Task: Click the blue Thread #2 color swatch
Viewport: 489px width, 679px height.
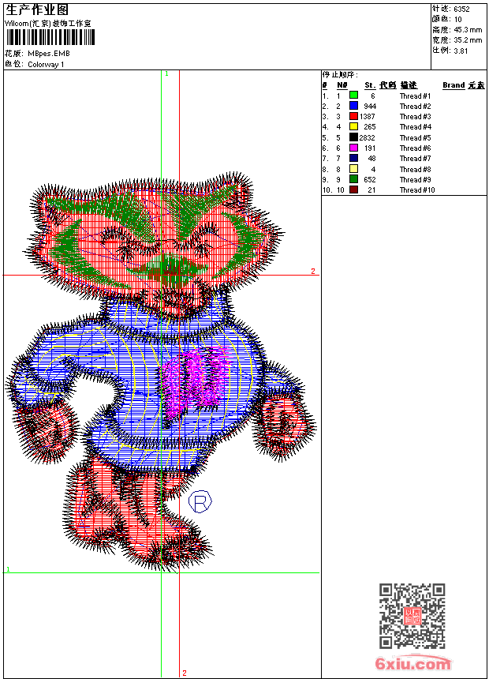Action: (353, 106)
